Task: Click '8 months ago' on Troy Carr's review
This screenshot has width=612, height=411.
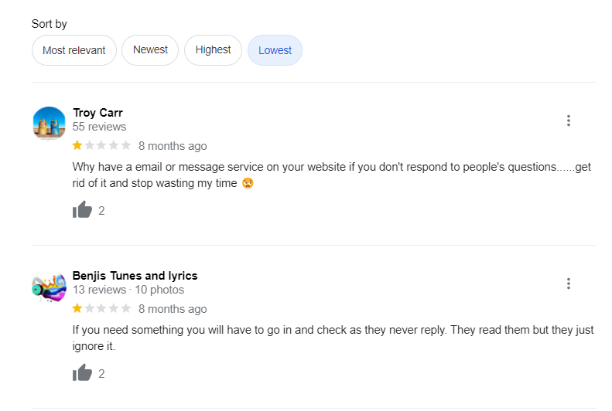Action: tap(173, 146)
